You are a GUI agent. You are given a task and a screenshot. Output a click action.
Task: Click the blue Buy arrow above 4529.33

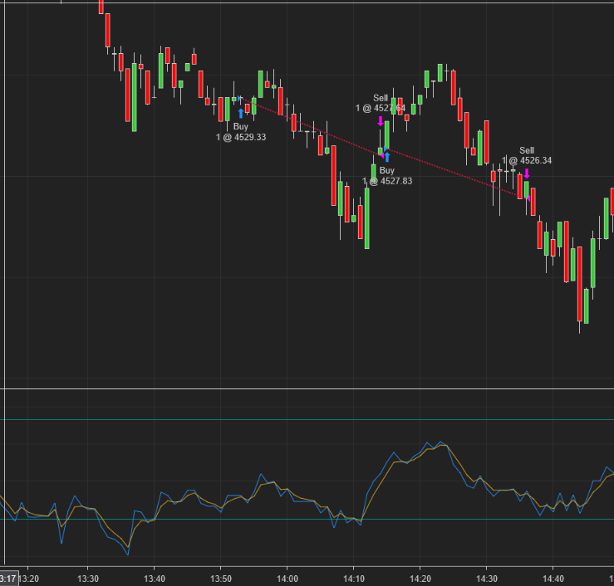pos(241,114)
